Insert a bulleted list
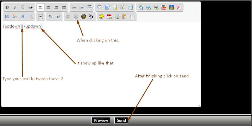This screenshot has height=126, width=252. point(74,7)
